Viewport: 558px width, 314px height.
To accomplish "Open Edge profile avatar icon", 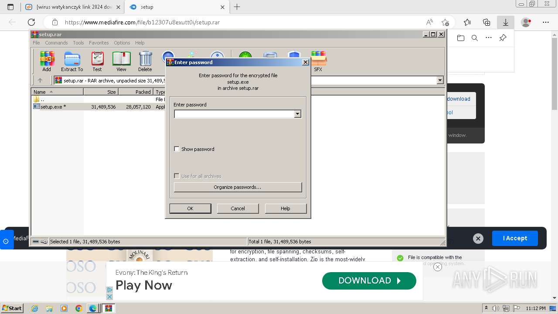I will (526, 22).
